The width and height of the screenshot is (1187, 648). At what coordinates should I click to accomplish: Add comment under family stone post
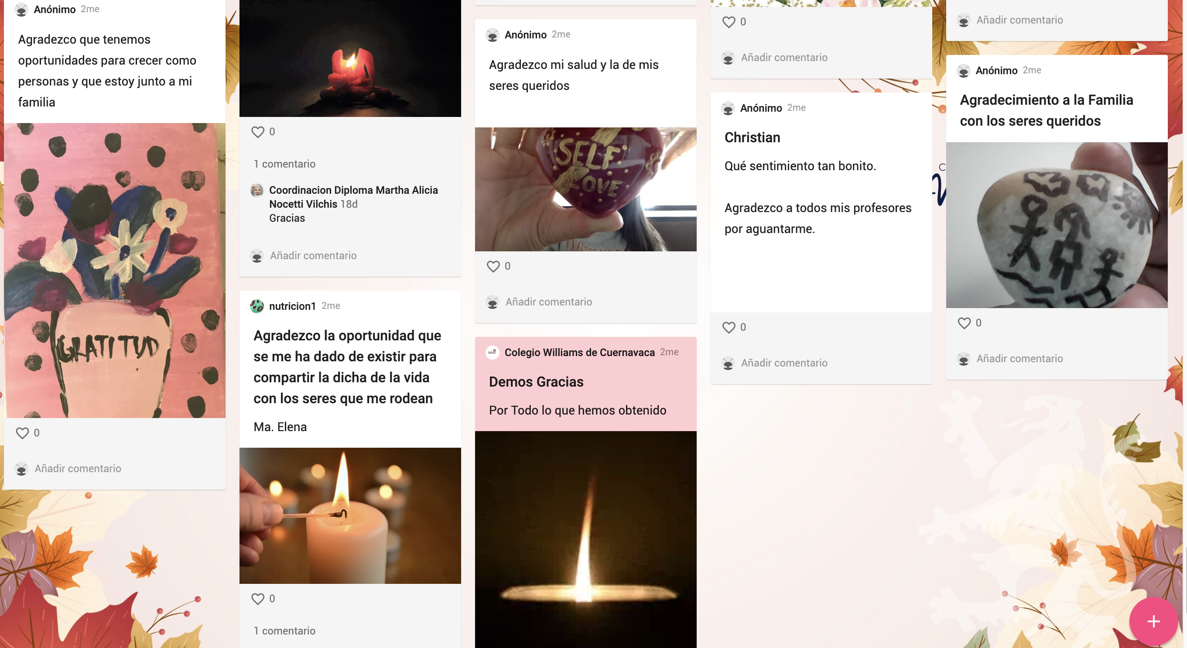pos(1019,359)
